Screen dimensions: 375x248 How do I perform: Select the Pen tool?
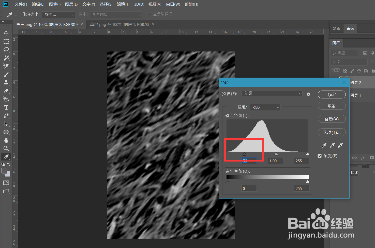[6, 116]
